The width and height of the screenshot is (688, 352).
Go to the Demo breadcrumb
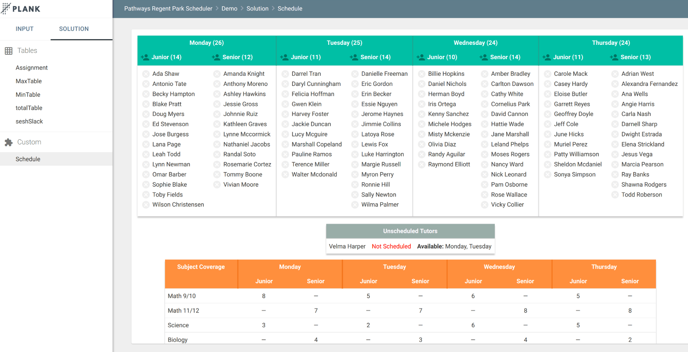point(229,9)
